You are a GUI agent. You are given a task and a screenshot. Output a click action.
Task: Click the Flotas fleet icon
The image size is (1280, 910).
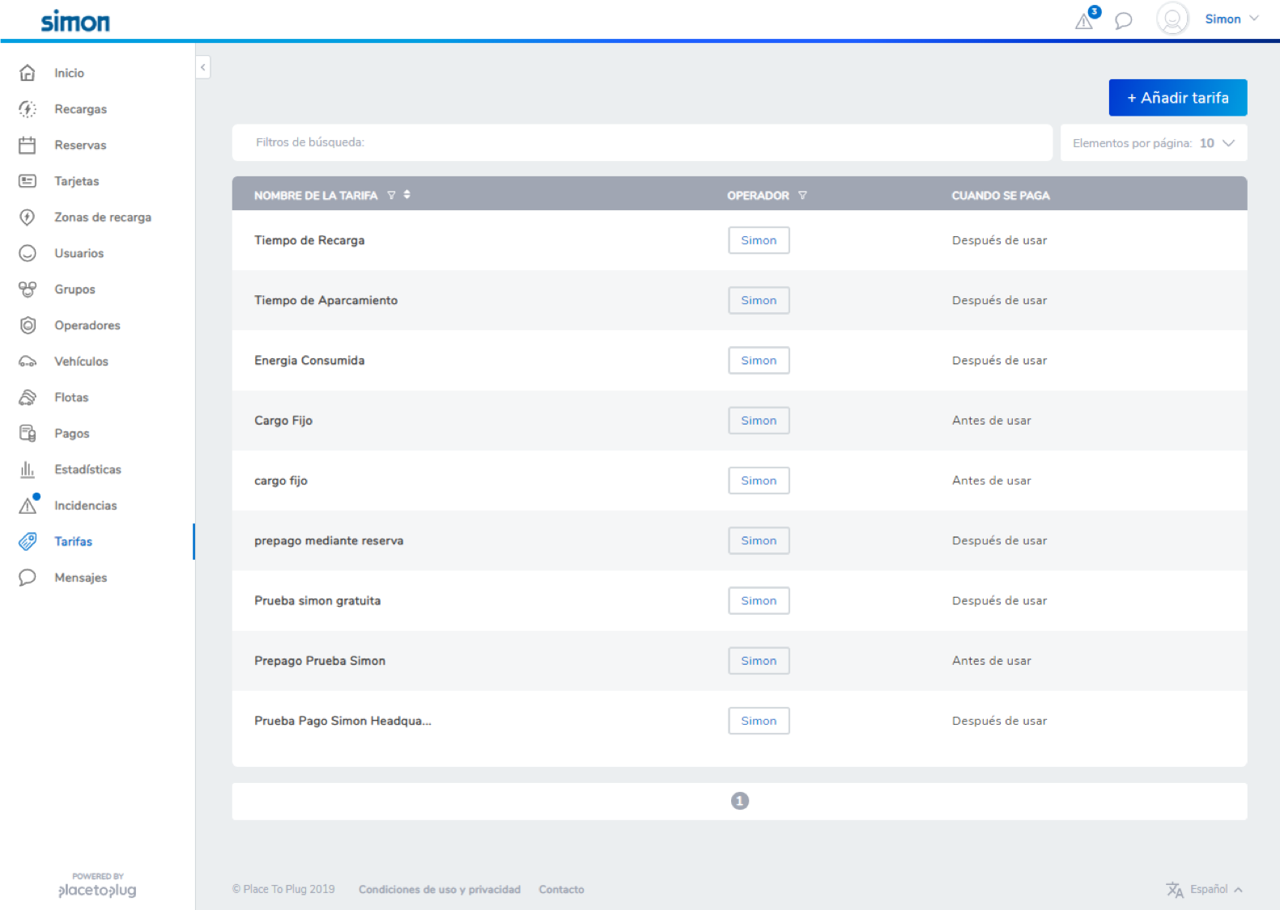point(28,397)
